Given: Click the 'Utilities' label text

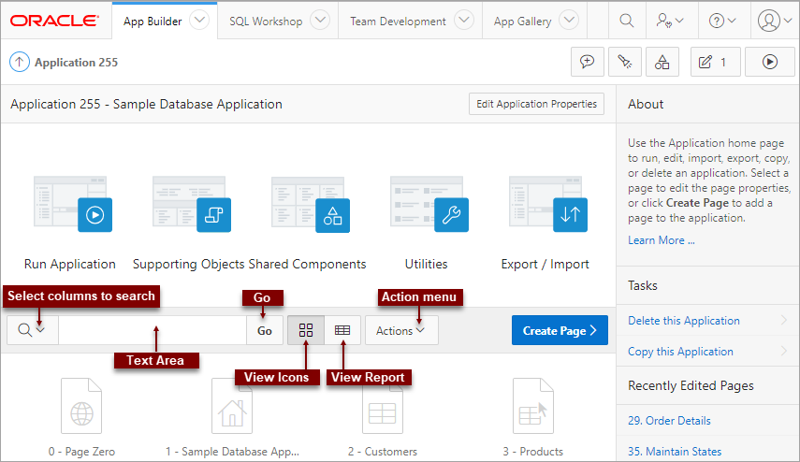Looking at the screenshot, I should tap(426, 264).
